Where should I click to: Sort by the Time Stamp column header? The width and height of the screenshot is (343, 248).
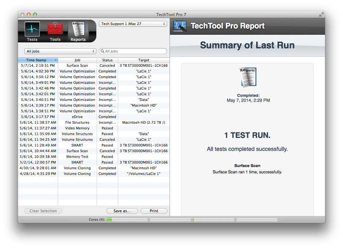[x=38, y=60]
